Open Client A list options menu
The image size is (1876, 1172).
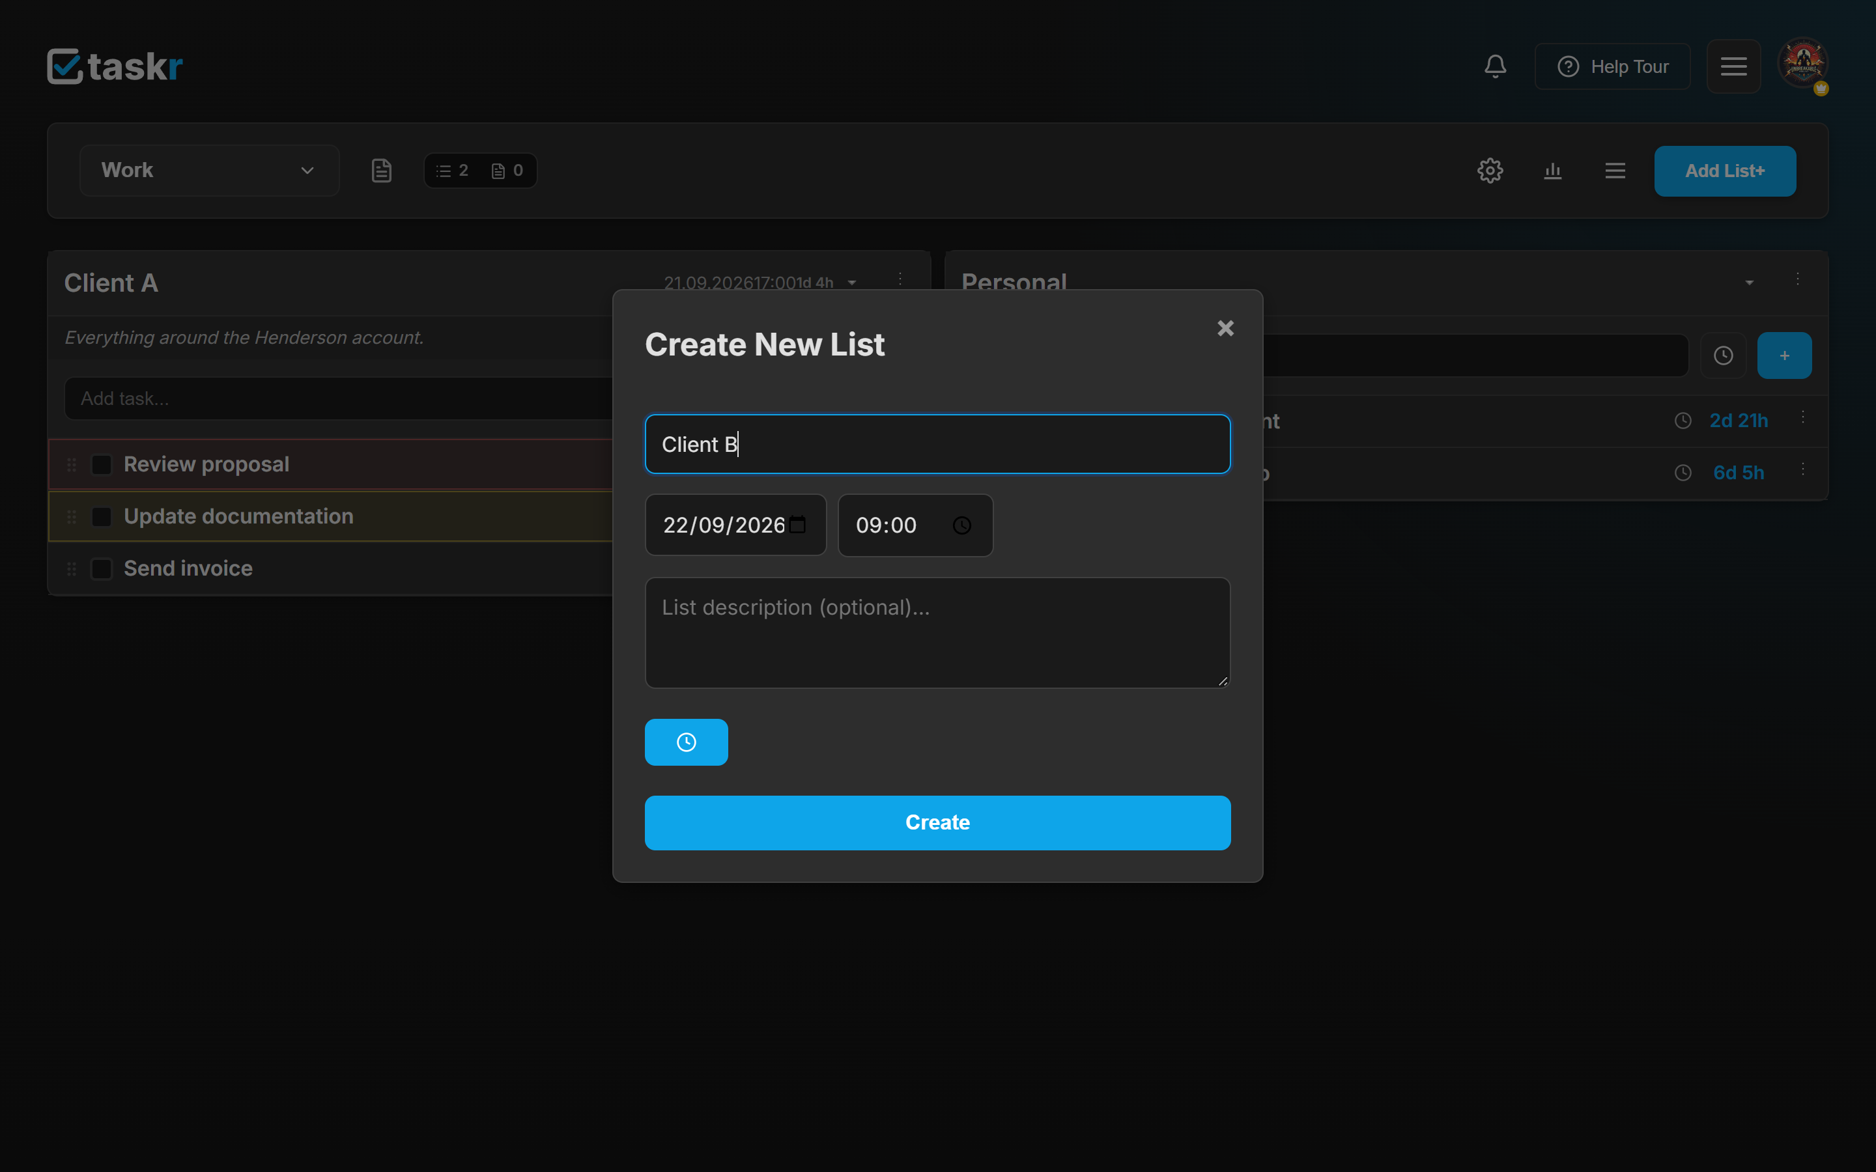(x=900, y=279)
